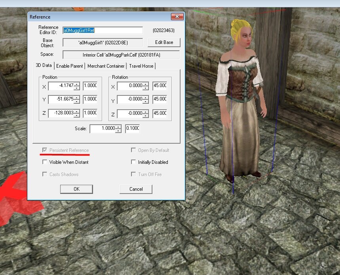The image size is (340, 275).
Task: Click the Position Y value field
Action: coord(61,99)
